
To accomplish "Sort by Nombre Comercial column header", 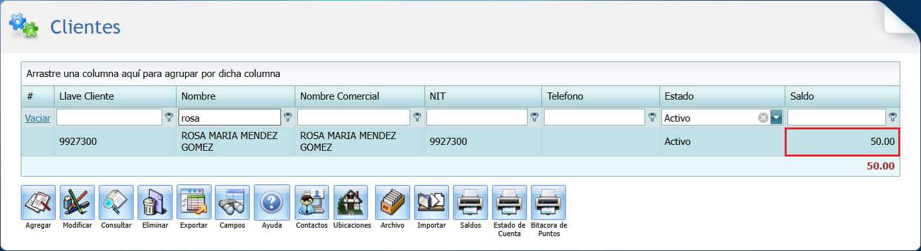I will (360, 96).
